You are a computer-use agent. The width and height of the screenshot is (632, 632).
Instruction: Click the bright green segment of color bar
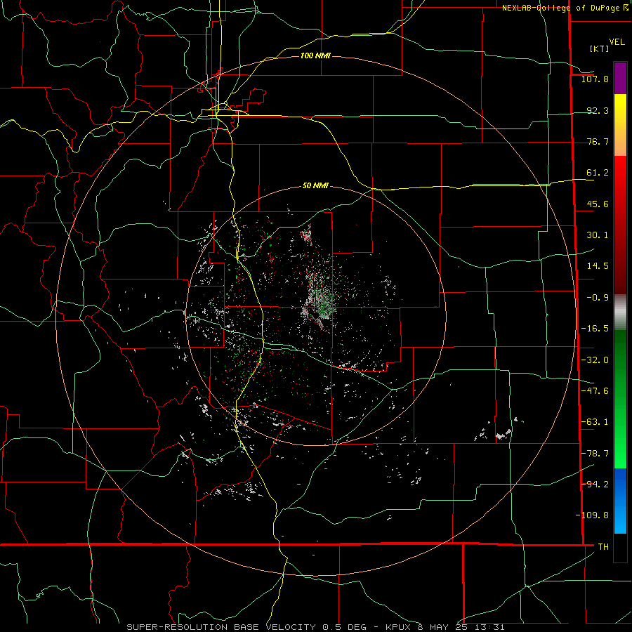pyautogui.click(x=620, y=399)
